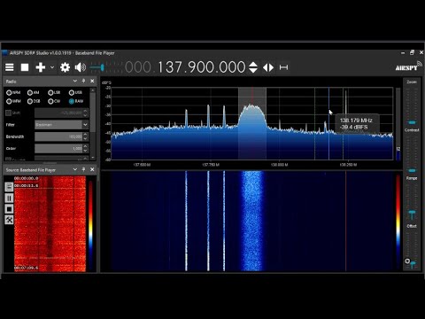This screenshot has height=319, width=425.
Task: Stop the baseband file playback
Action: (x=9, y=209)
